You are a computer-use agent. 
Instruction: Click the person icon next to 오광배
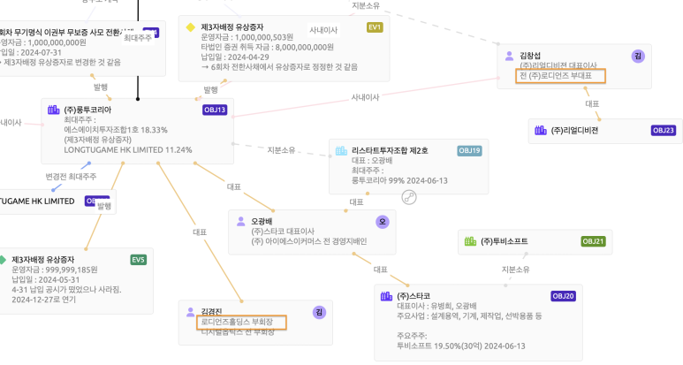(241, 221)
